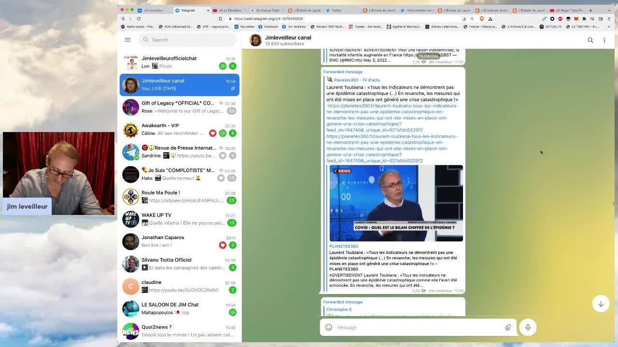
Task: Open Je Suis COMPLOTISTE chat
Action: [179, 174]
